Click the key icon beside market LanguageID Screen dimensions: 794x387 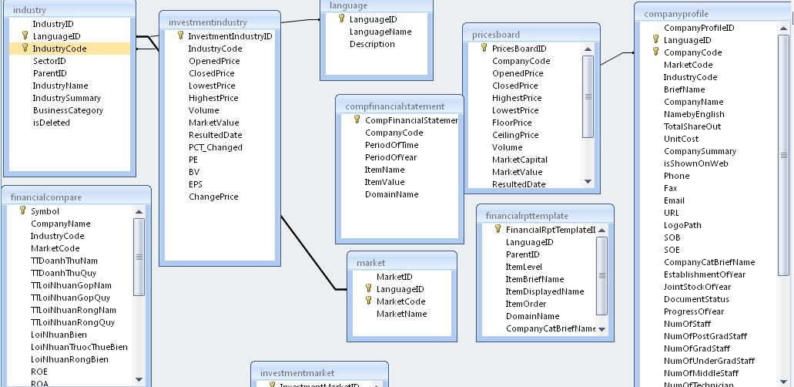coord(369,288)
